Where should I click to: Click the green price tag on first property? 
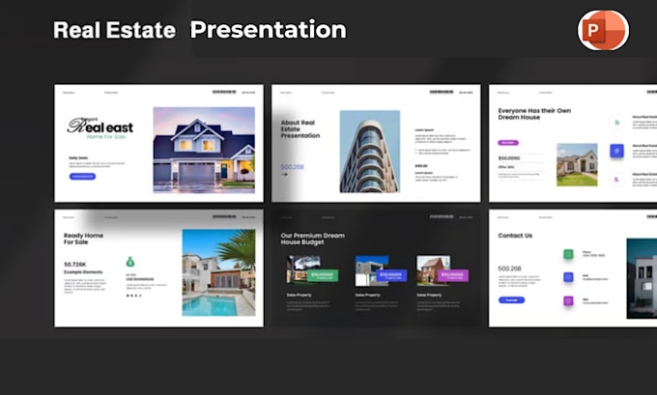[323, 275]
